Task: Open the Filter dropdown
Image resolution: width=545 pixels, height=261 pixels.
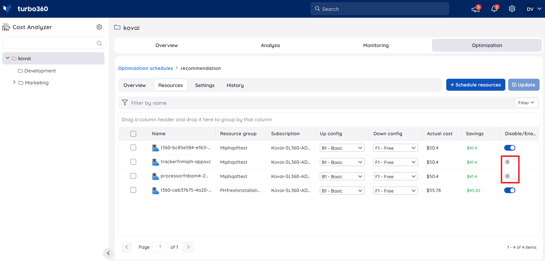Action: click(526, 103)
